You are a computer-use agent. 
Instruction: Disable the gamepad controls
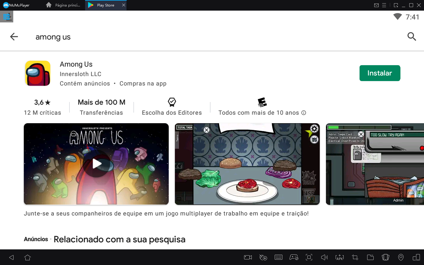click(294, 257)
